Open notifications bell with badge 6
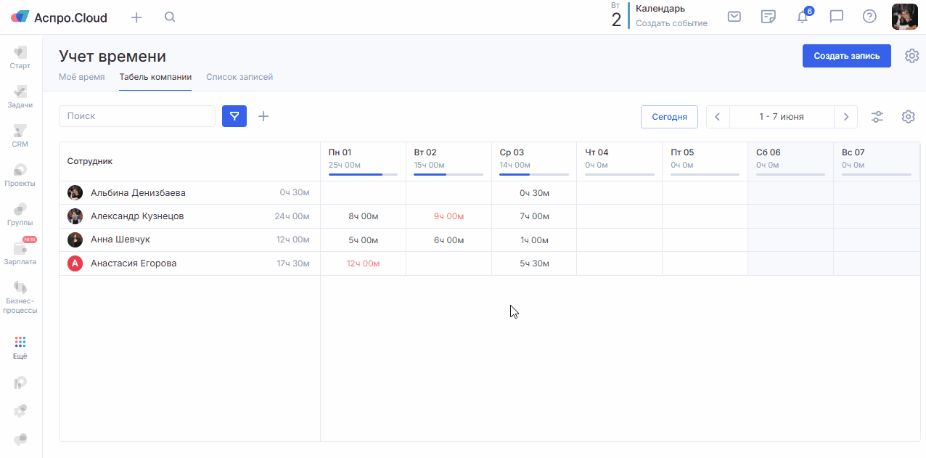926x458 pixels. [803, 16]
